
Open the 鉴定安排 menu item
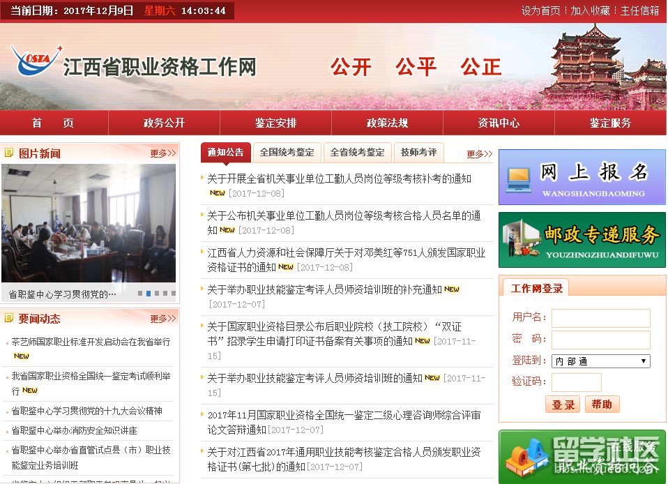(x=275, y=122)
